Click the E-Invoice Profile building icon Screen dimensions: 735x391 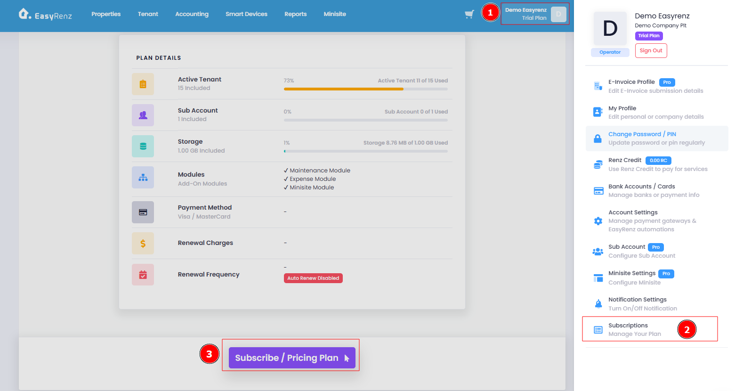(598, 86)
